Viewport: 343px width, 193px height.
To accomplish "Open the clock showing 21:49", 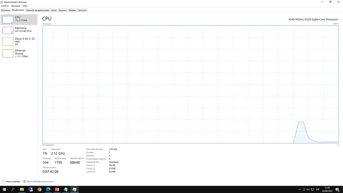I will coord(327,190).
